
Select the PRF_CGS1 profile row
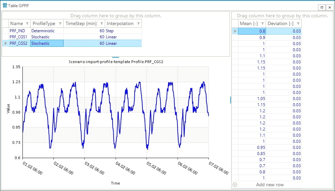20,37
